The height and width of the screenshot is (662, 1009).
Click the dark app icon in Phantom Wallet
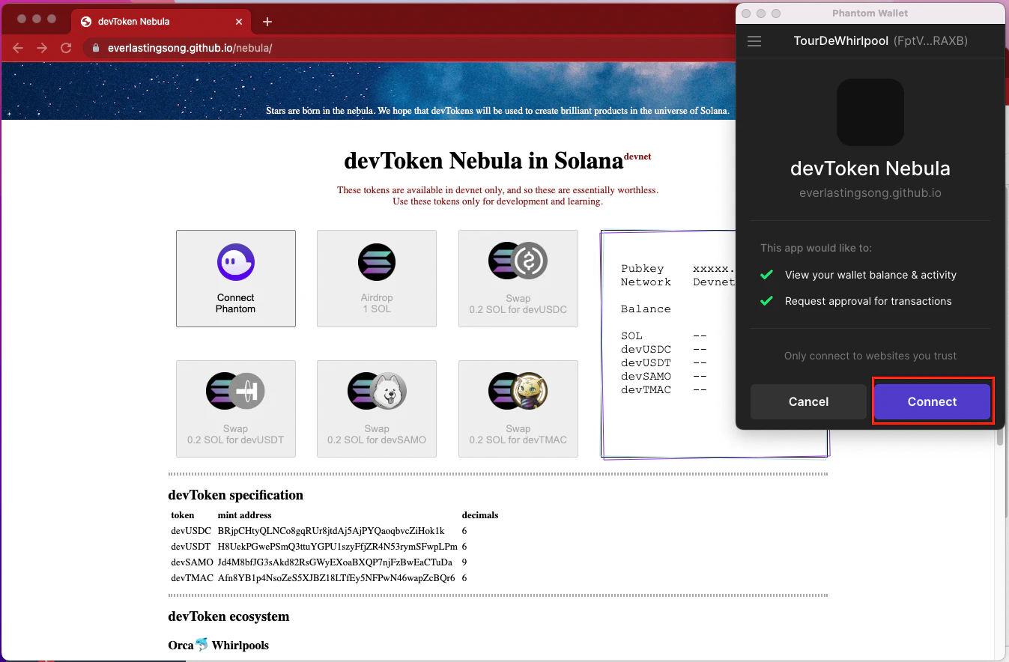click(870, 112)
